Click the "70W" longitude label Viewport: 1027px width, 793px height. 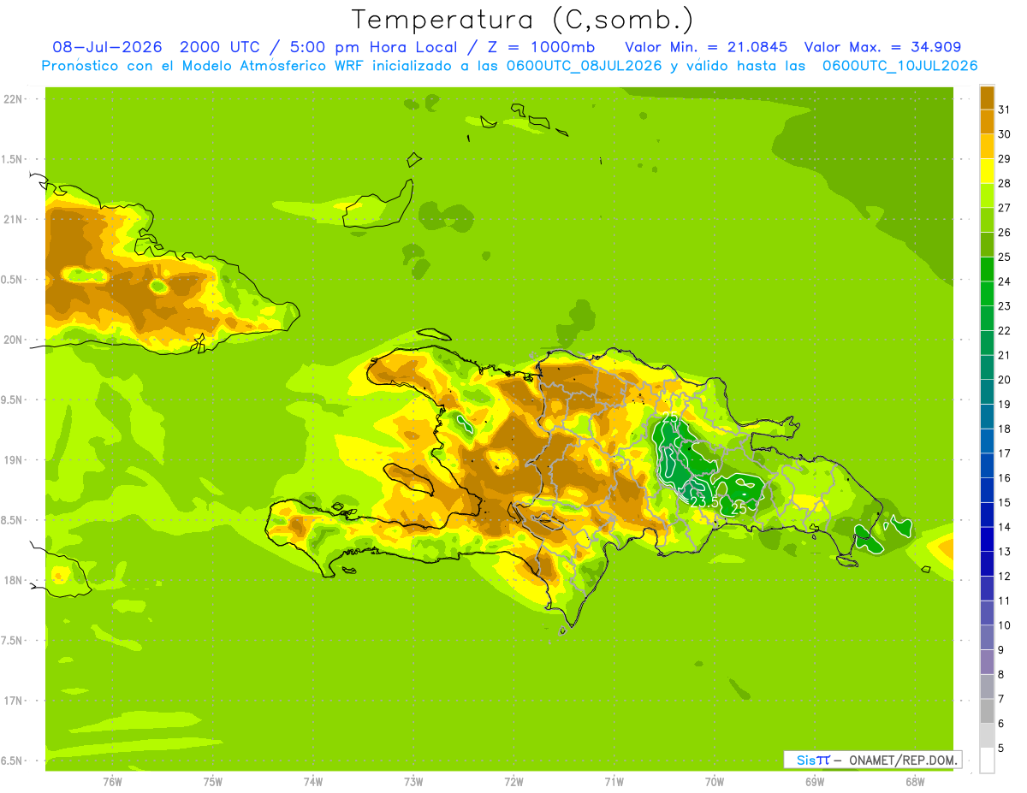pyautogui.click(x=715, y=782)
